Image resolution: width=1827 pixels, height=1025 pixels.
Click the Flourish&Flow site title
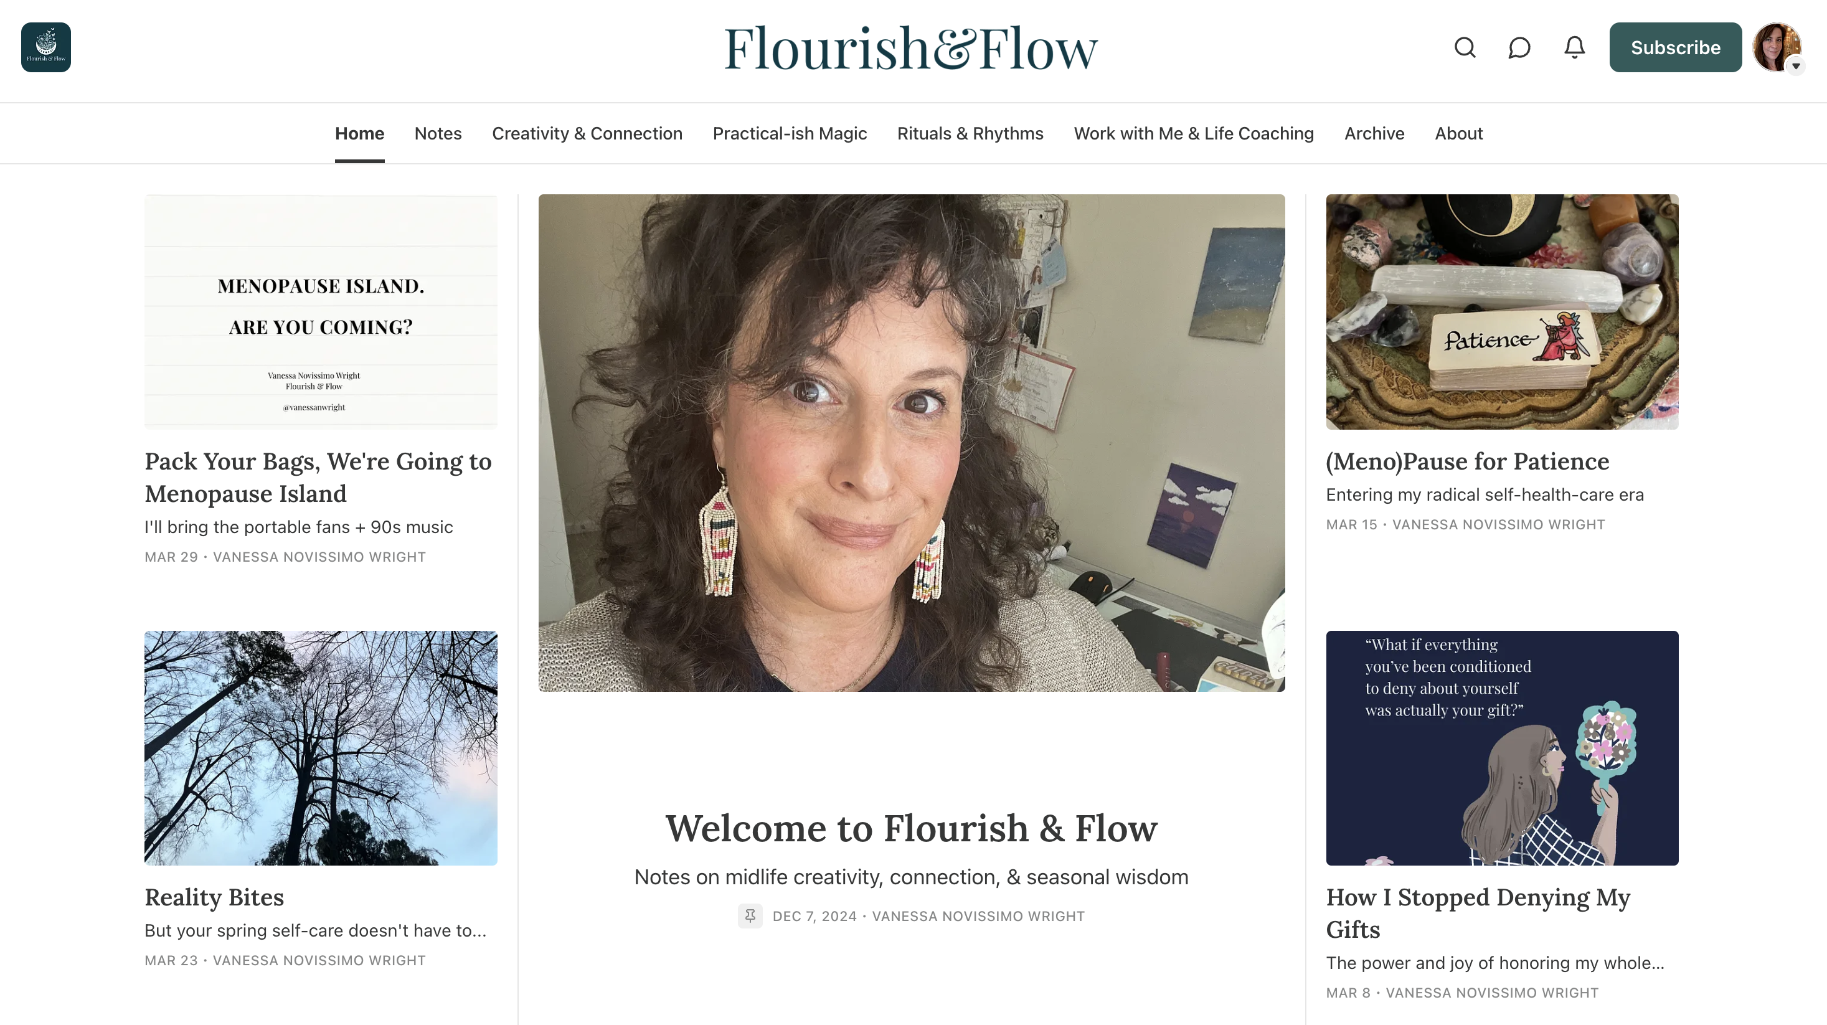click(x=910, y=48)
